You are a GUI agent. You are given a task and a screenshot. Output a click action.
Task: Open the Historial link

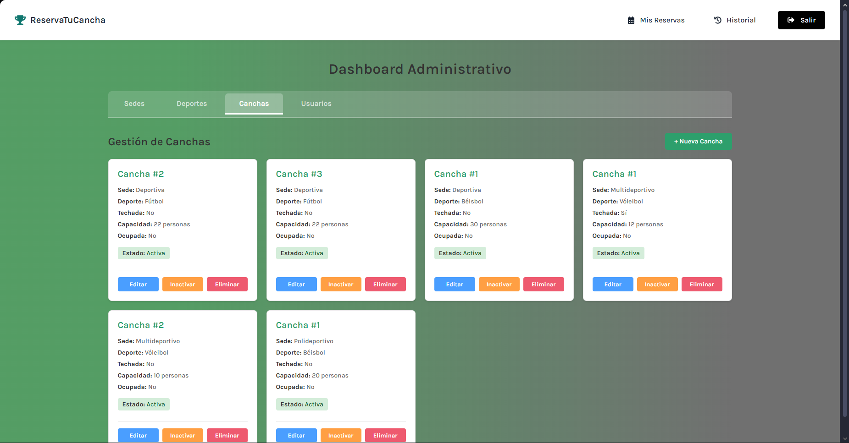pyautogui.click(x=741, y=20)
